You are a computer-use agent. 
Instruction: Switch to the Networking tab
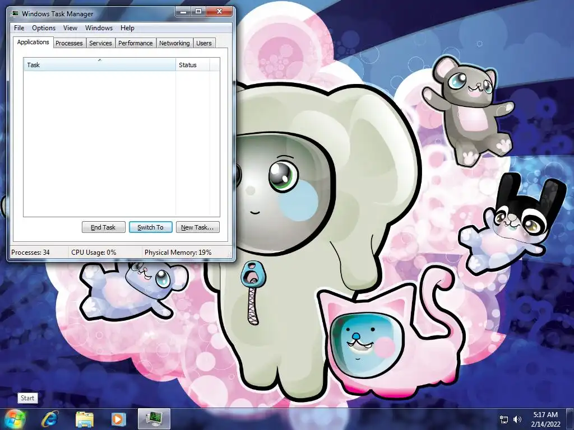[175, 43]
